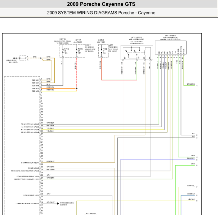Click 'RIGHT FUSE BOX (RIGHT SIDE OF DASH)' label

coord(90,48)
